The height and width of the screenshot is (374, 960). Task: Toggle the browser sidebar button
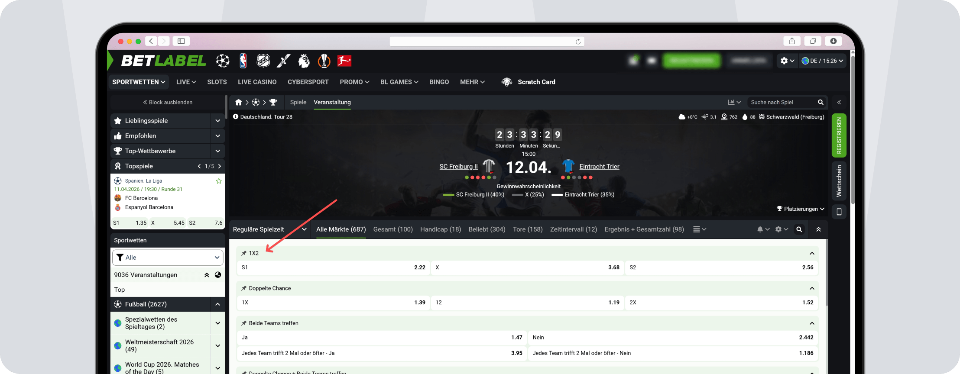point(181,41)
